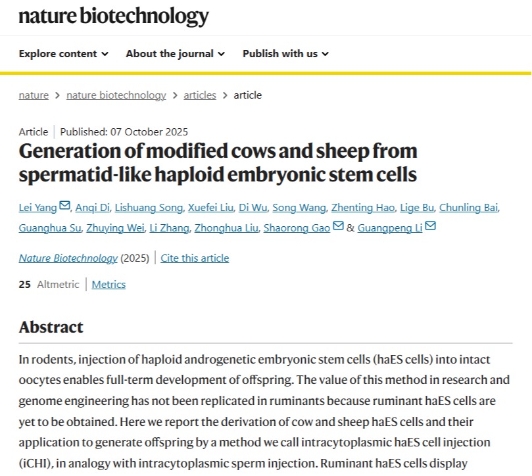This screenshot has height=476, width=532.
Task: Open author Chunling Bai's details
Action: [468, 208]
